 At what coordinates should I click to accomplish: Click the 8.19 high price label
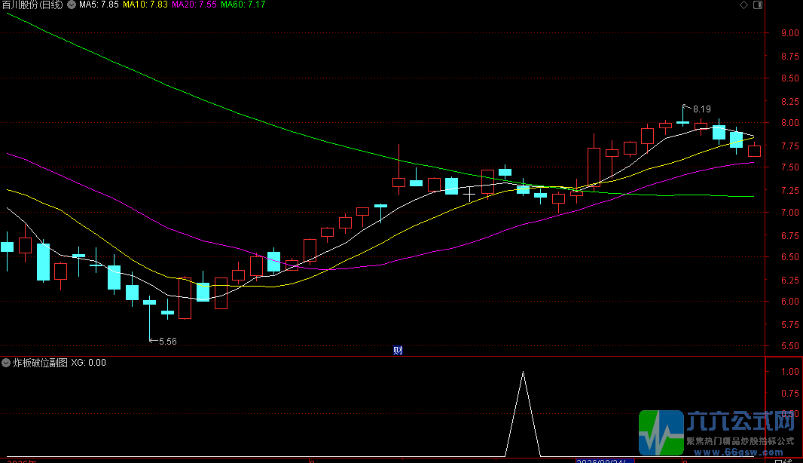click(x=702, y=109)
